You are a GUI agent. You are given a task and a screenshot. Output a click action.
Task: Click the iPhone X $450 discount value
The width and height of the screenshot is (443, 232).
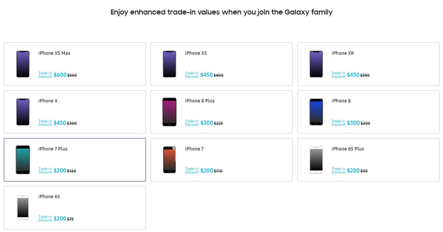(x=60, y=123)
